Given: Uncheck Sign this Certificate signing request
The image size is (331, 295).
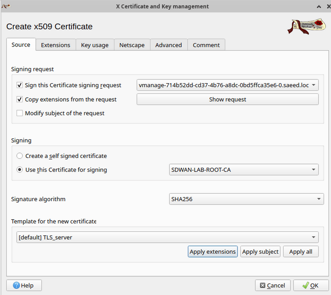Looking at the screenshot, I should (x=20, y=85).
